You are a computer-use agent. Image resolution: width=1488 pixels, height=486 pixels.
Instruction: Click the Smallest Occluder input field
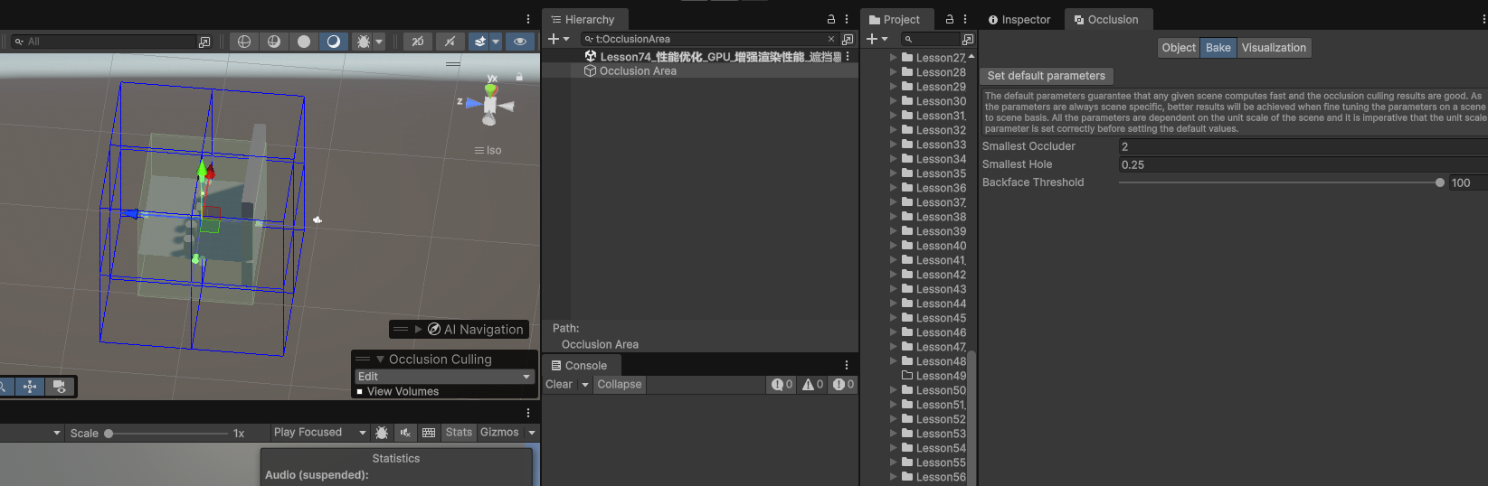1303,146
